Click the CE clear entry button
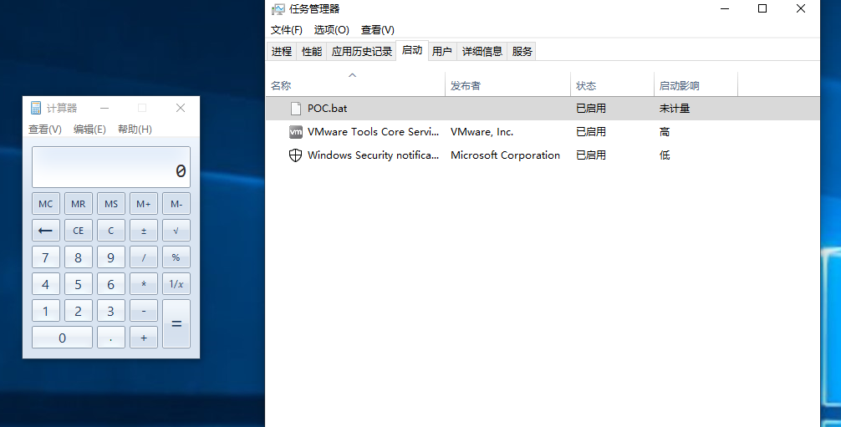 [79, 231]
